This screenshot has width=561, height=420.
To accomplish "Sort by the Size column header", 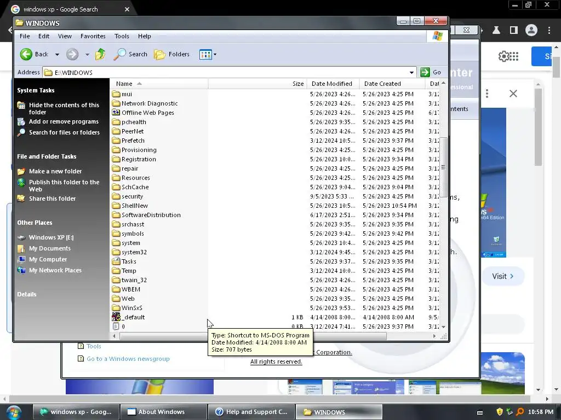I will (257, 84).
